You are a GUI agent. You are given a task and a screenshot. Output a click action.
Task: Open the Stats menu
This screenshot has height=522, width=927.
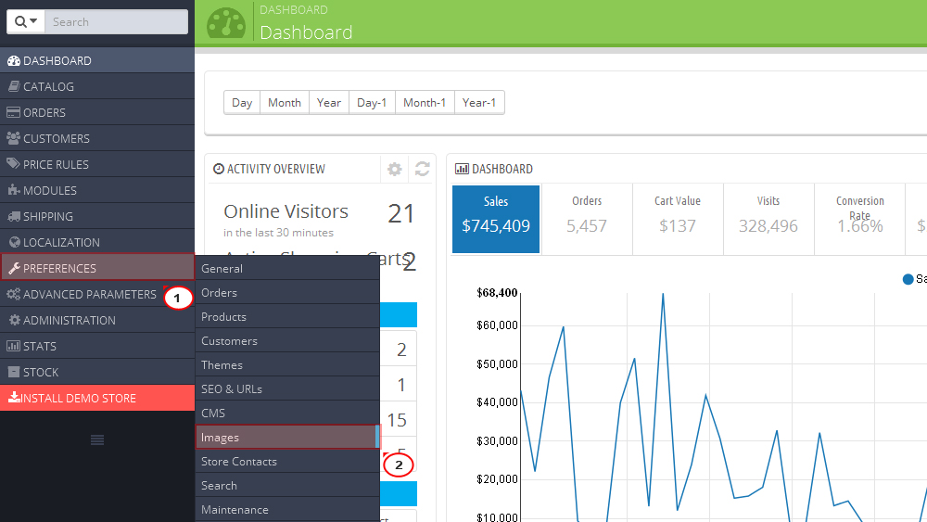97,347
